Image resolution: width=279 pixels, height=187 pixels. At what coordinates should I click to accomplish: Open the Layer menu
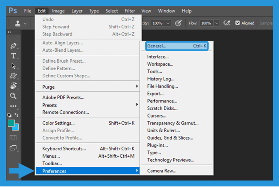click(77, 11)
